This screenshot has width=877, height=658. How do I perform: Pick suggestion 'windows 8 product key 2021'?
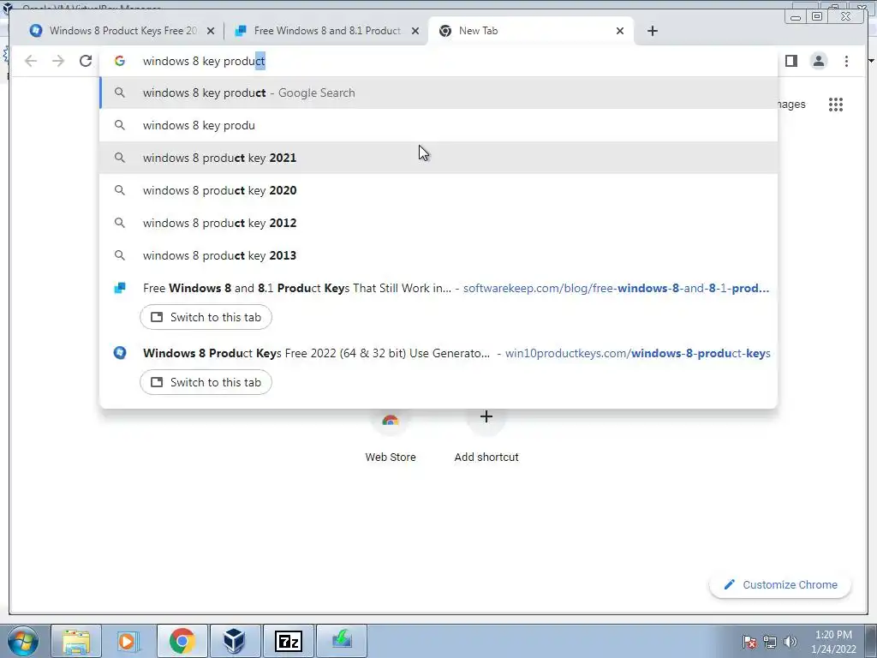438,158
